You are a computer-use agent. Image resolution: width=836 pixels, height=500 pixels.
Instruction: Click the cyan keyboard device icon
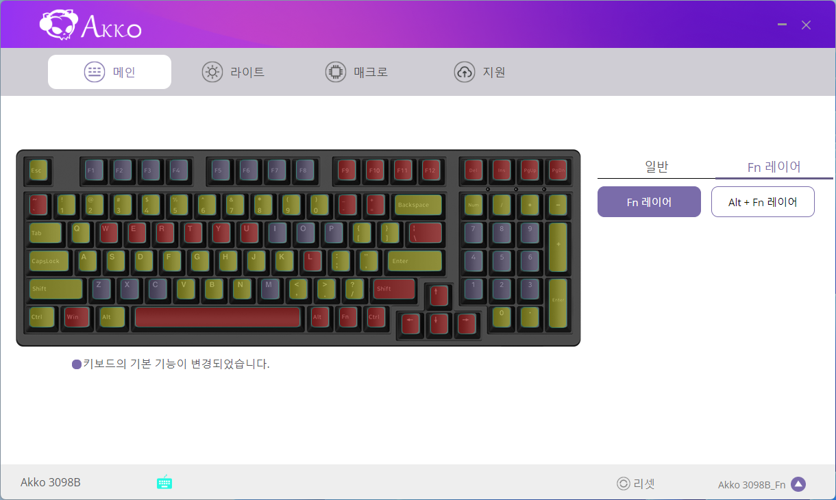pos(164,482)
